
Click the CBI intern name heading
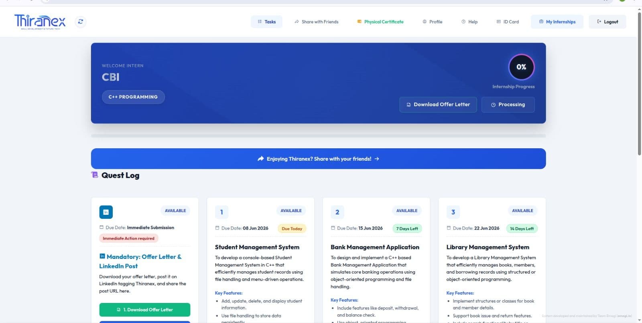tap(111, 77)
